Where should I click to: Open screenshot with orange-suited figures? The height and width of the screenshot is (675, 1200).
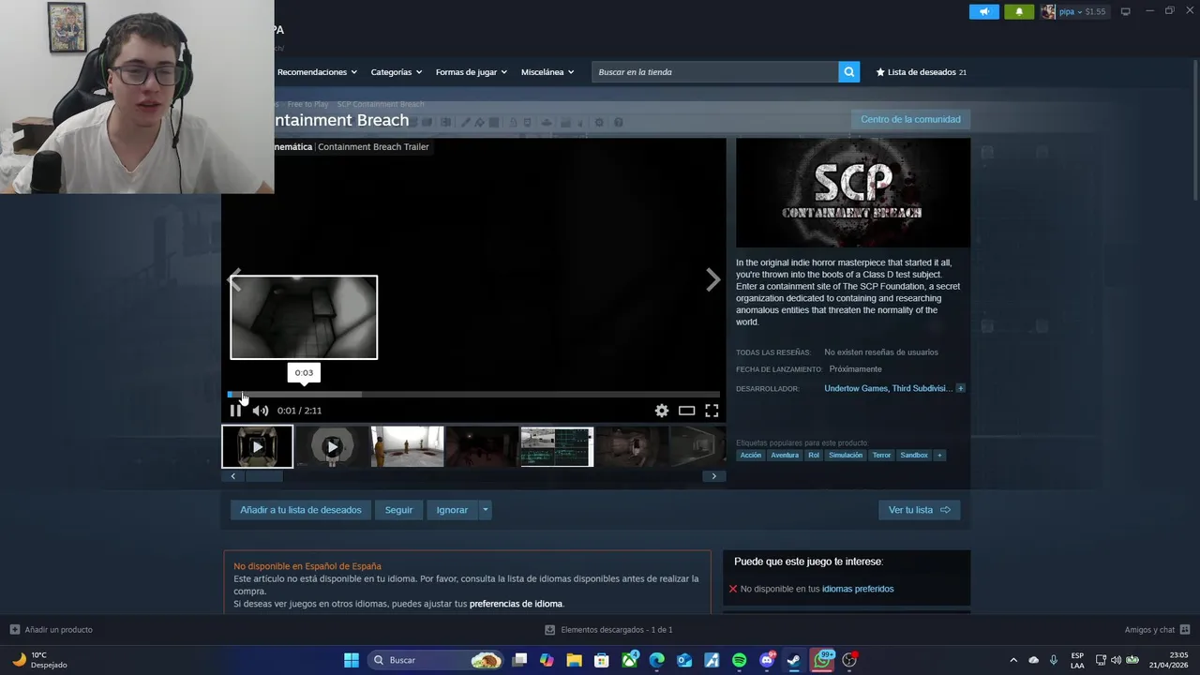407,447
